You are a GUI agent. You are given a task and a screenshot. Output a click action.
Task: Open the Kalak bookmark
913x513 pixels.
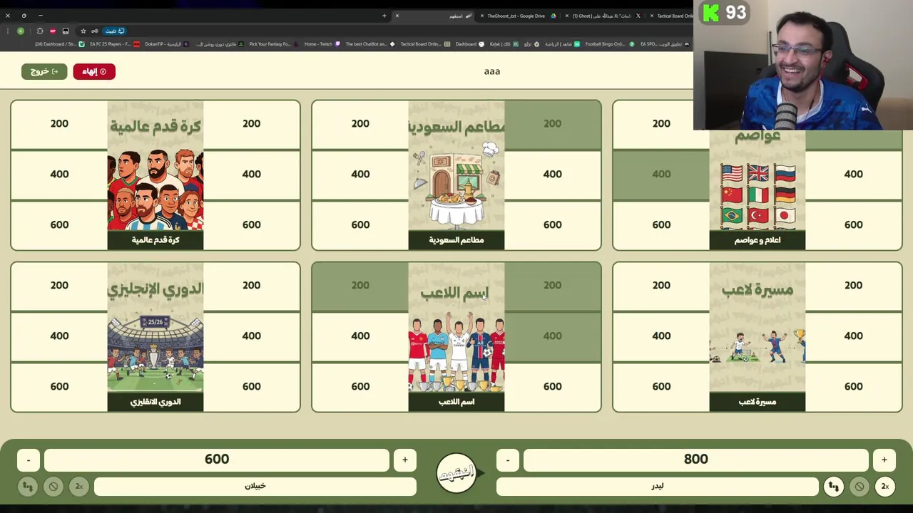pyautogui.click(x=506, y=44)
